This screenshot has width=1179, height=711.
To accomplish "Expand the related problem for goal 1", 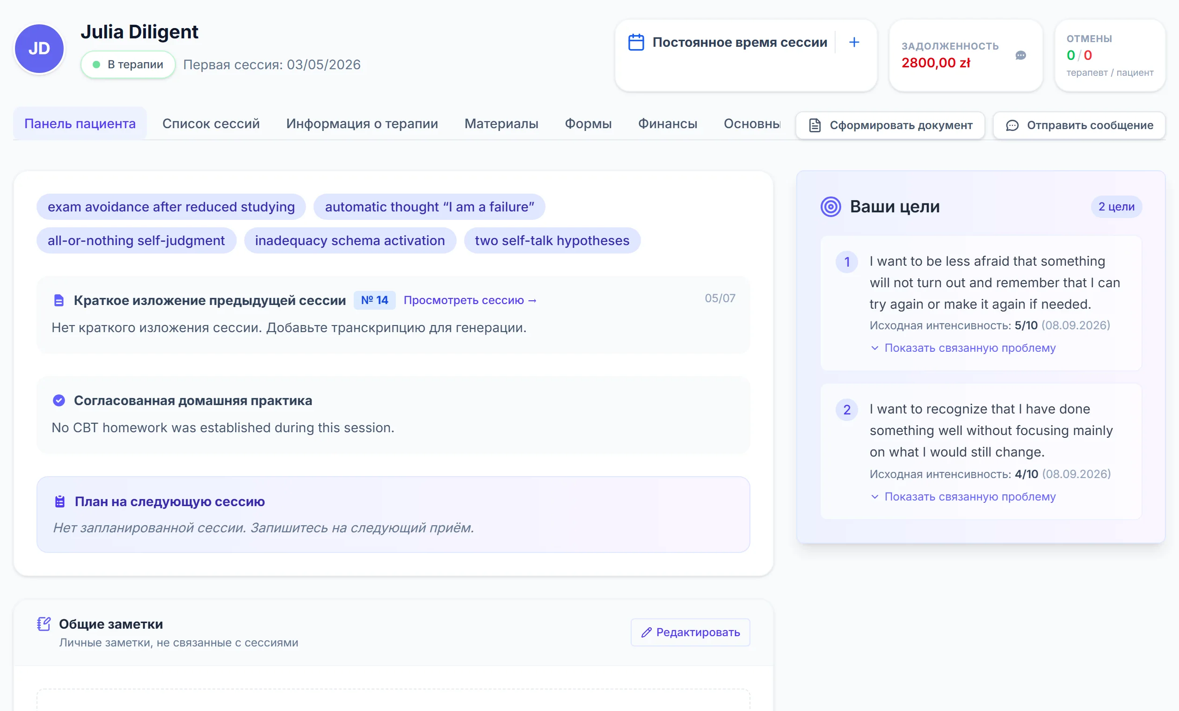I will click(963, 348).
